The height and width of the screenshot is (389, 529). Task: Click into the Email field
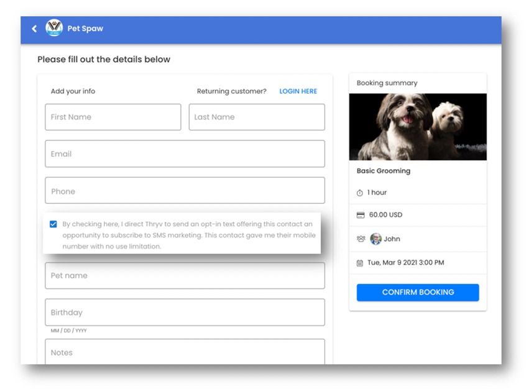(x=185, y=154)
